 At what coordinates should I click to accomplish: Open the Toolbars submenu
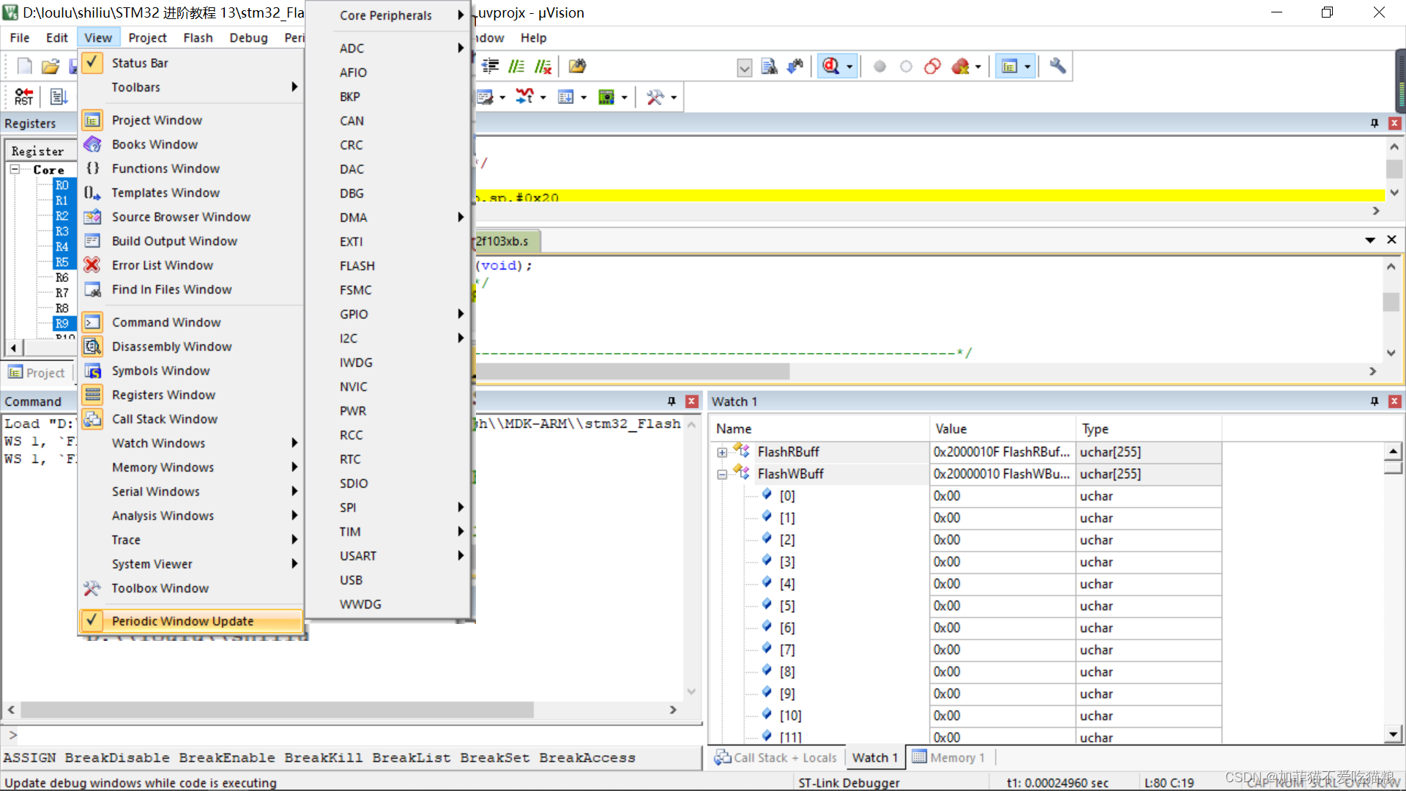pos(190,87)
